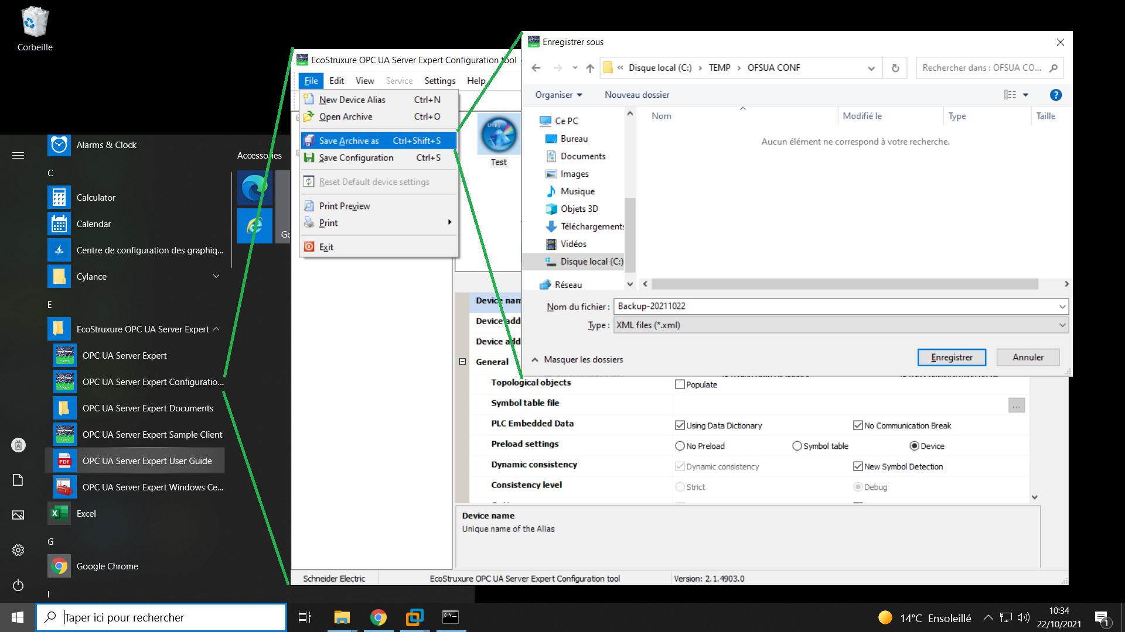
Task: Toggle No Communication Break checkbox
Action: point(858,425)
